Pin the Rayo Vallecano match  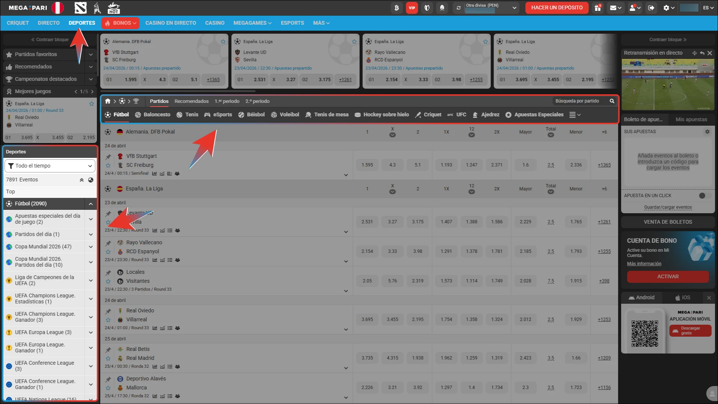pyautogui.click(x=108, y=243)
